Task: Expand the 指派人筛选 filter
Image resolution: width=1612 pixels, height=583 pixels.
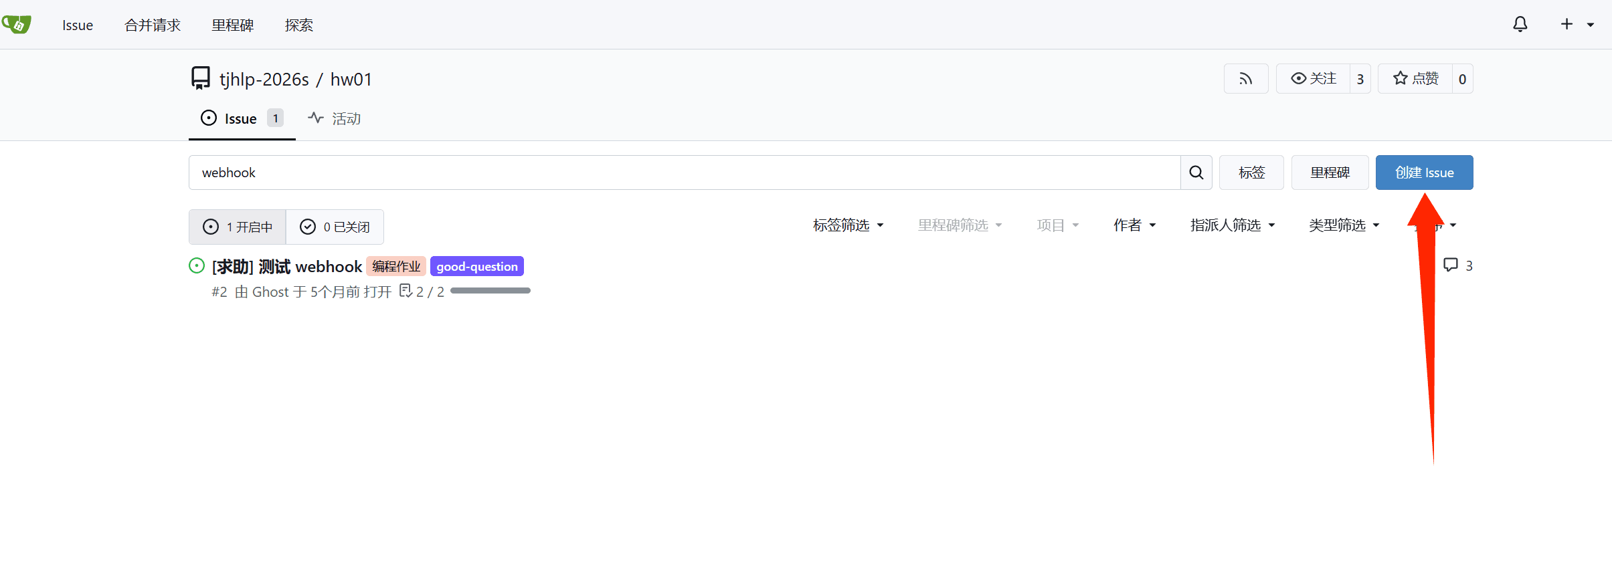Action: (1233, 225)
